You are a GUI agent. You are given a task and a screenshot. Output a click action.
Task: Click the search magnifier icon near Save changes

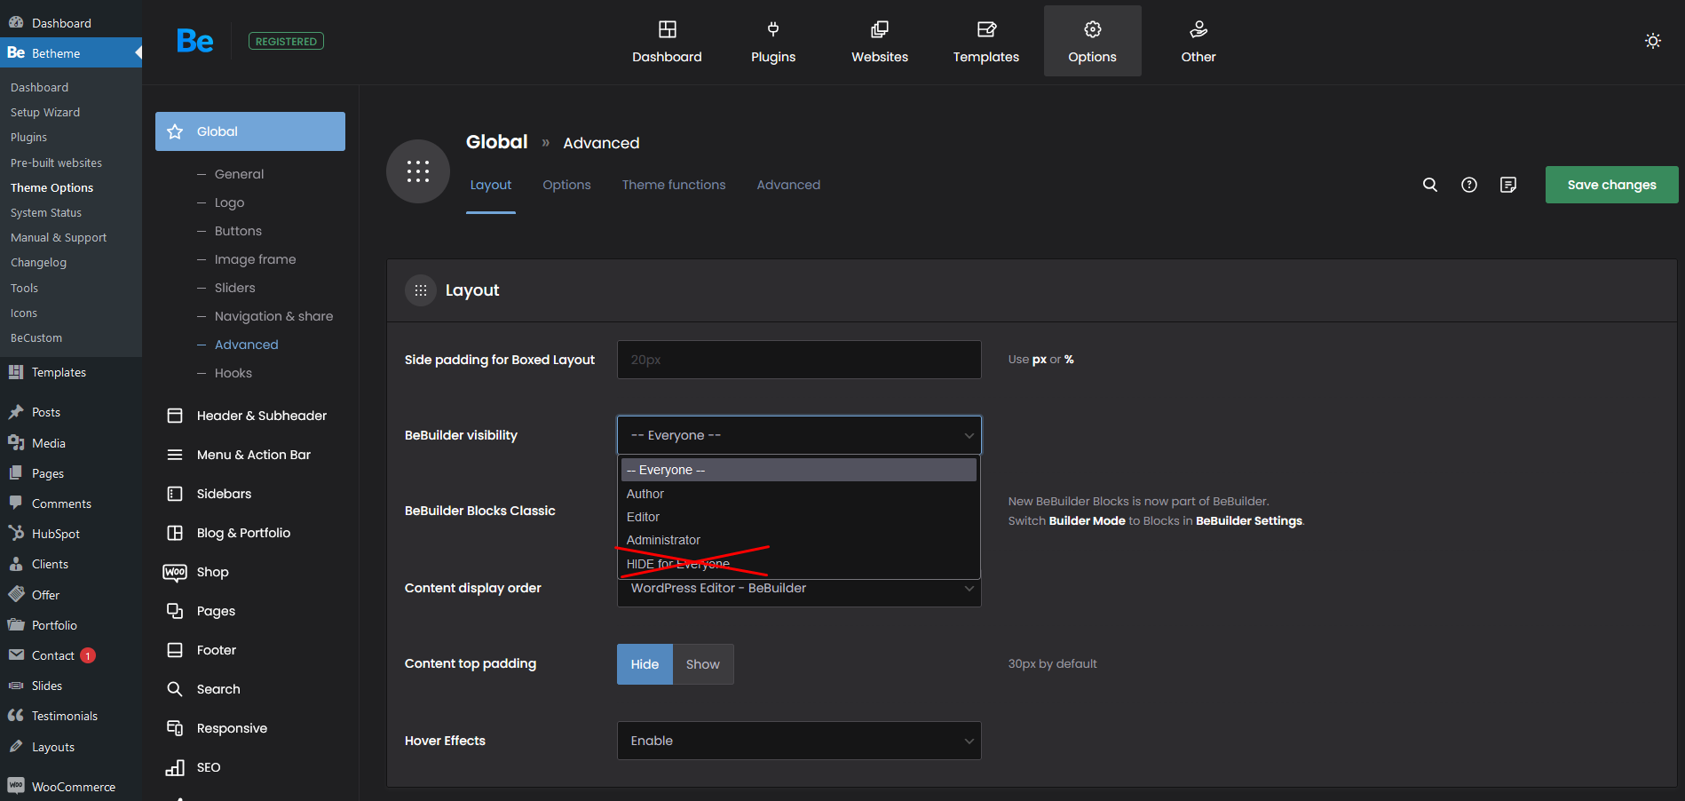pyautogui.click(x=1430, y=185)
